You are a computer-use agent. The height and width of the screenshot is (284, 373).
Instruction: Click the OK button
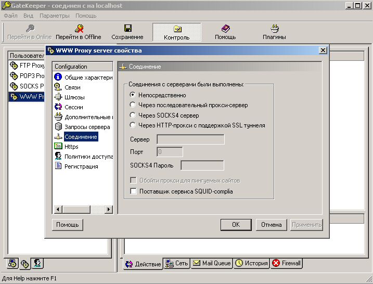(x=236, y=225)
